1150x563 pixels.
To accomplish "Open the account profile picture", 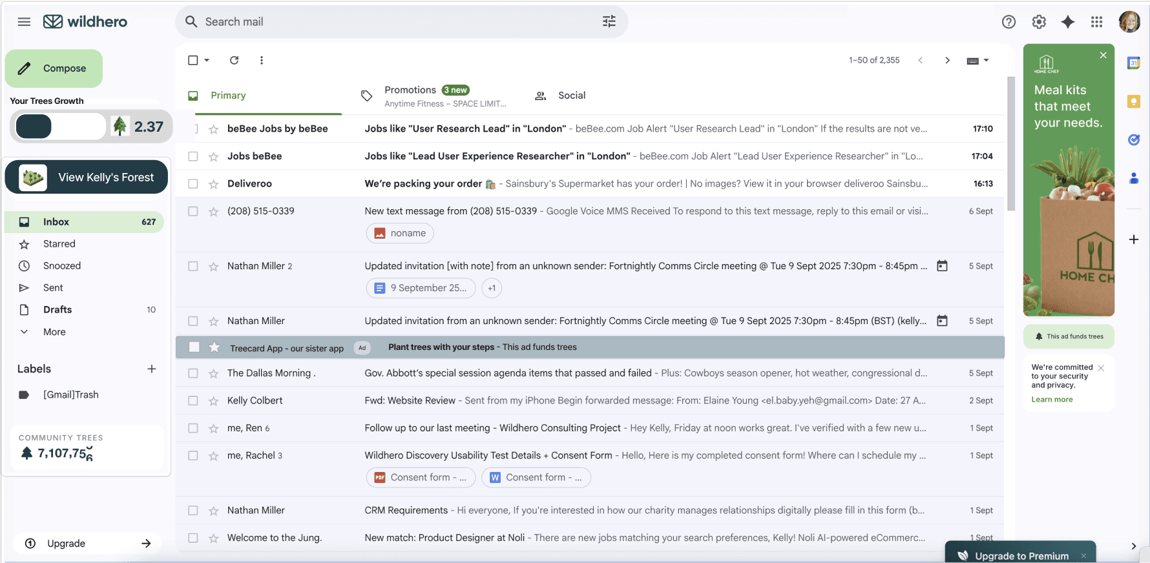I will [1129, 22].
